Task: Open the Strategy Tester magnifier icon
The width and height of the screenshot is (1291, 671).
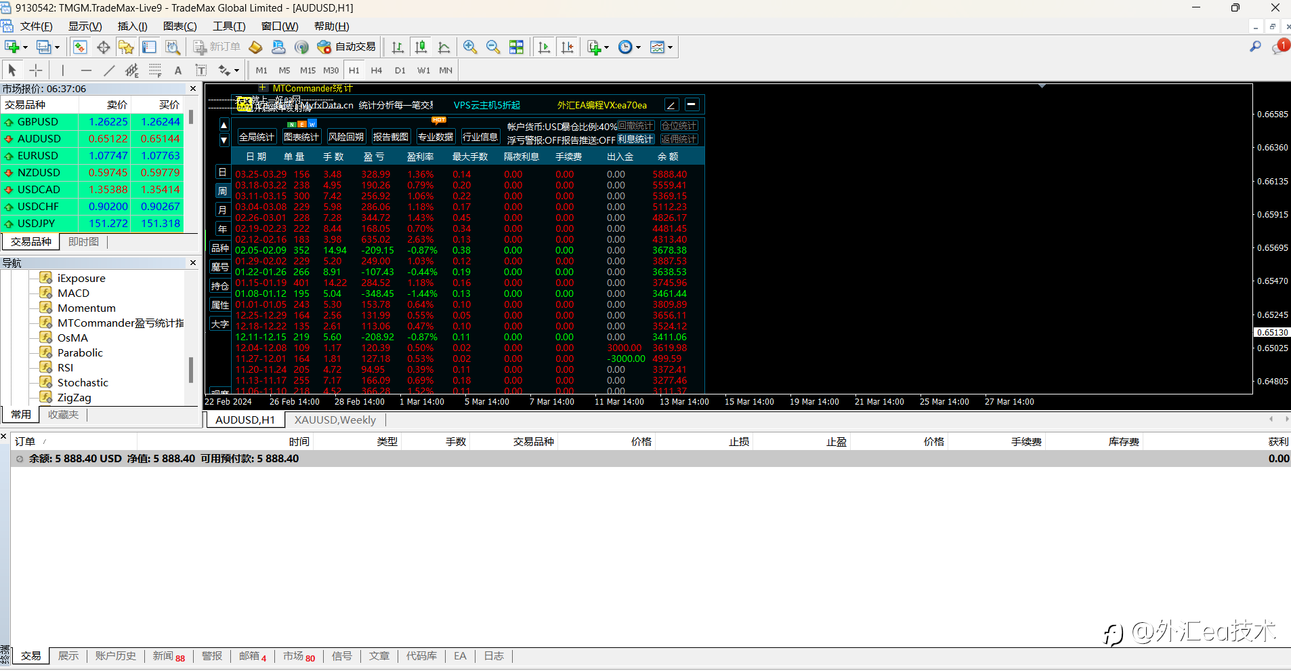Action: 173,47
